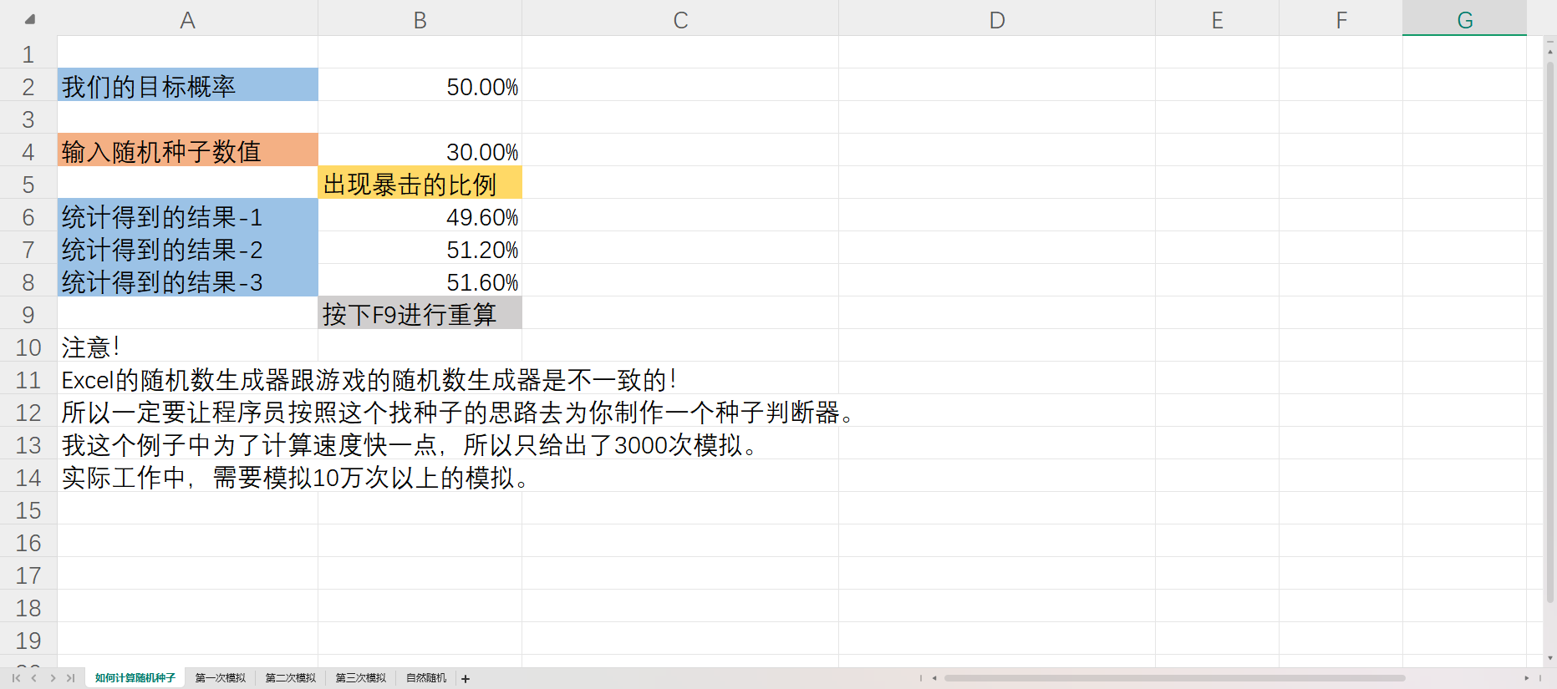1557x689 pixels.
Task: Select the Excel的随机数生成器 note row
Action: (369, 379)
